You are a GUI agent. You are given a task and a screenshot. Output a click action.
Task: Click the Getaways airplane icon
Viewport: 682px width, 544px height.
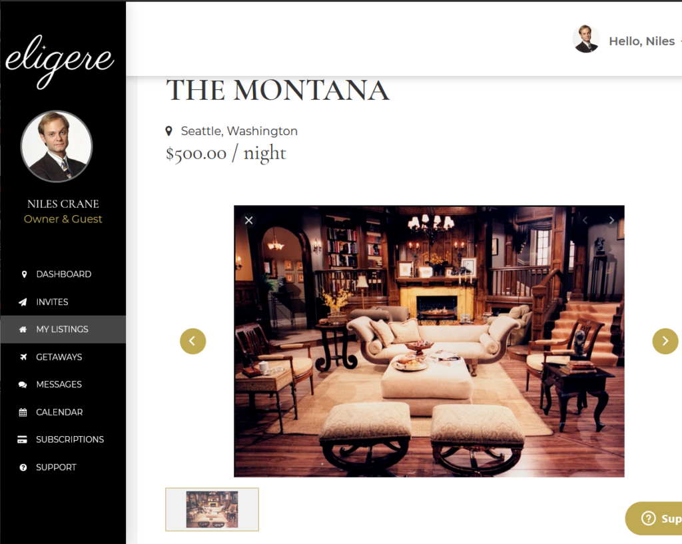click(x=23, y=357)
